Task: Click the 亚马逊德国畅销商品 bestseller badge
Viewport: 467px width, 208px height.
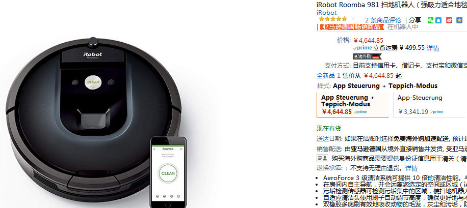Action: (352, 27)
